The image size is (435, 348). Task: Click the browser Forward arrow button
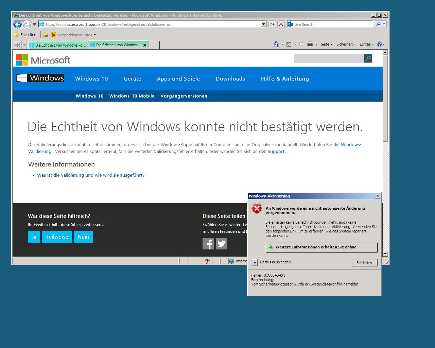(x=27, y=24)
